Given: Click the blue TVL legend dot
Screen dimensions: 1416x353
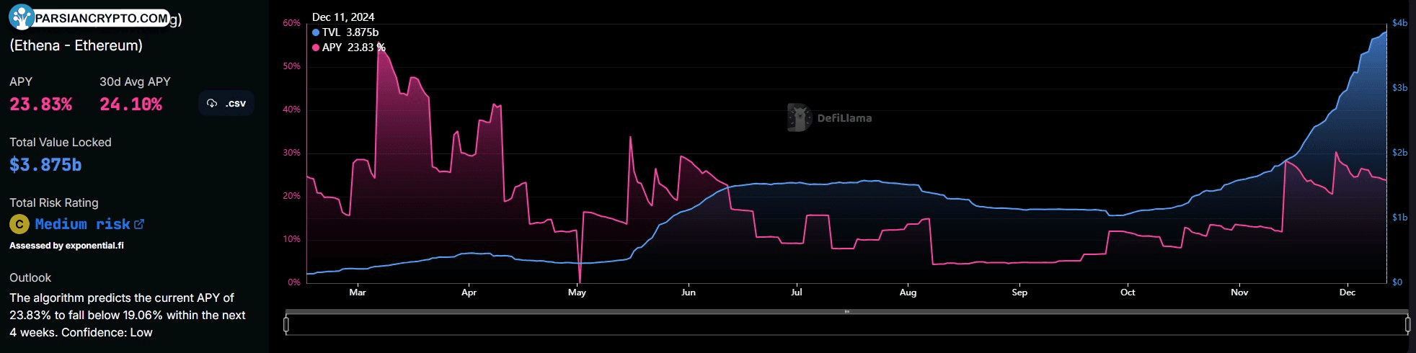Looking at the screenshot, I should pos(316,32).
